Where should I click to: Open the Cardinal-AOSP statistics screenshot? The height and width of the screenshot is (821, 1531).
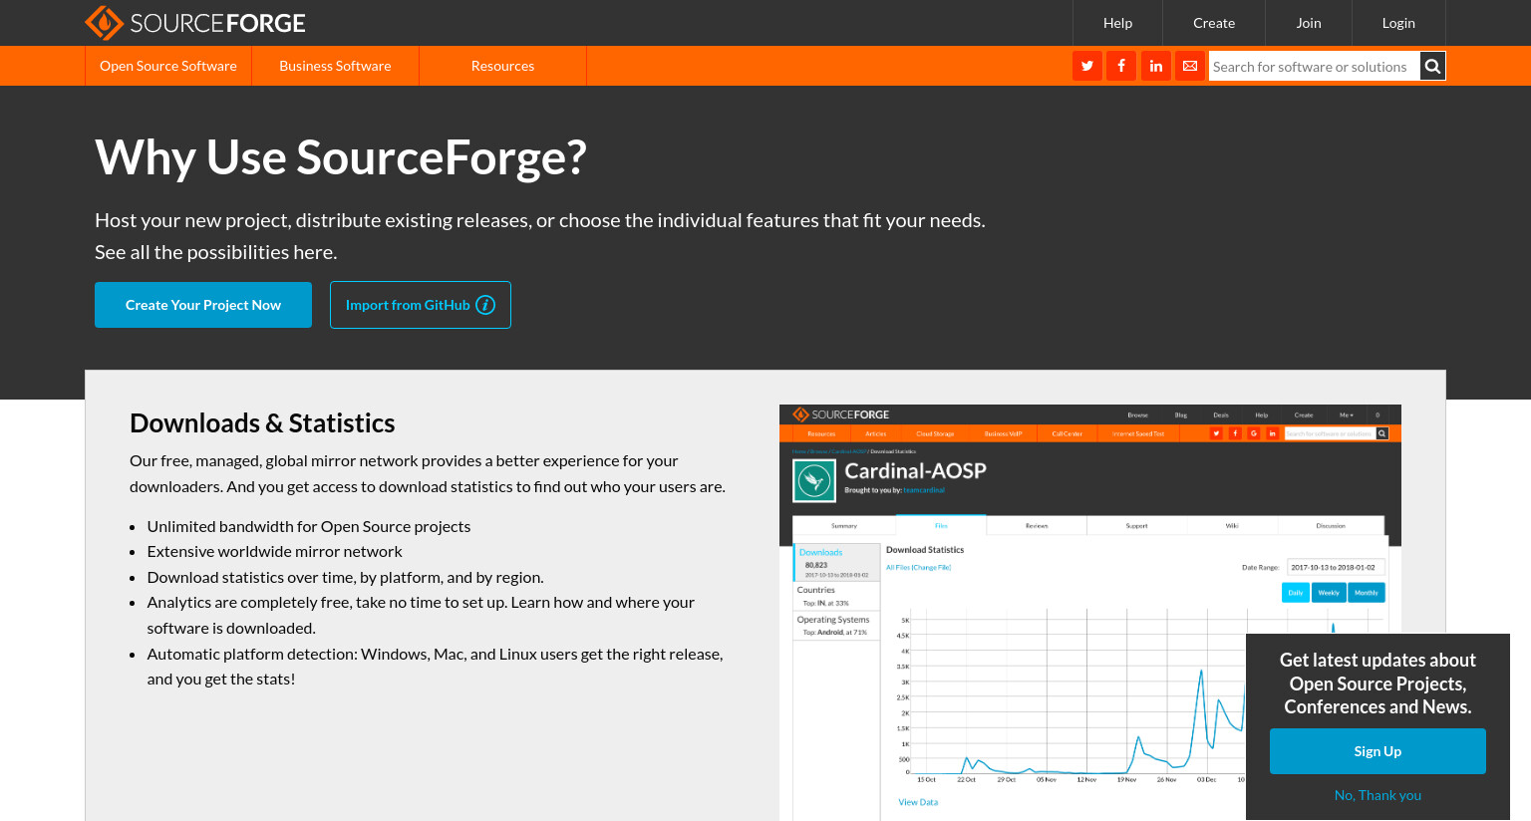pos(1090,613)
